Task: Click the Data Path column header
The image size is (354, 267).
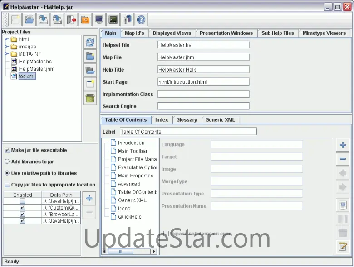Action: [x=61, y=195]
